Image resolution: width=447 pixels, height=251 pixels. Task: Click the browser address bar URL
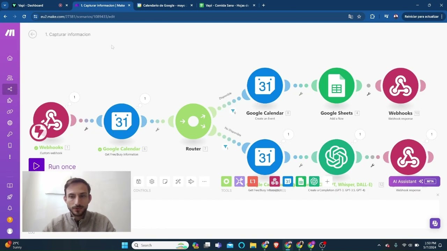click(78, 16)
